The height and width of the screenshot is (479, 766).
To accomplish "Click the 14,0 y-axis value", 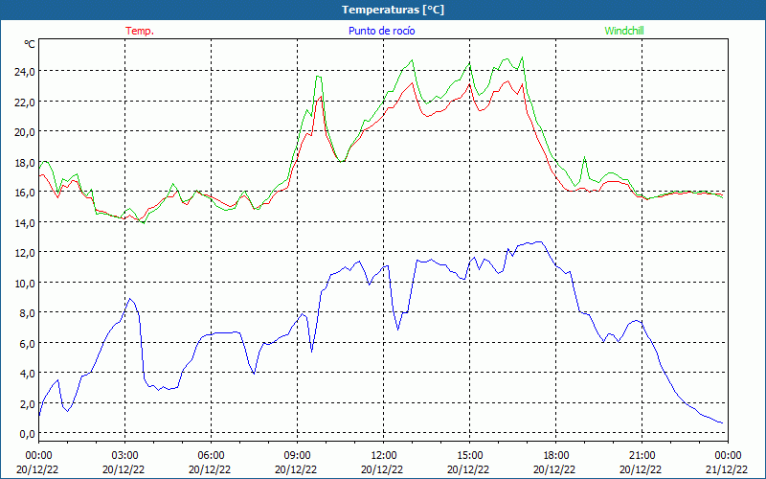I will point(24,222).
